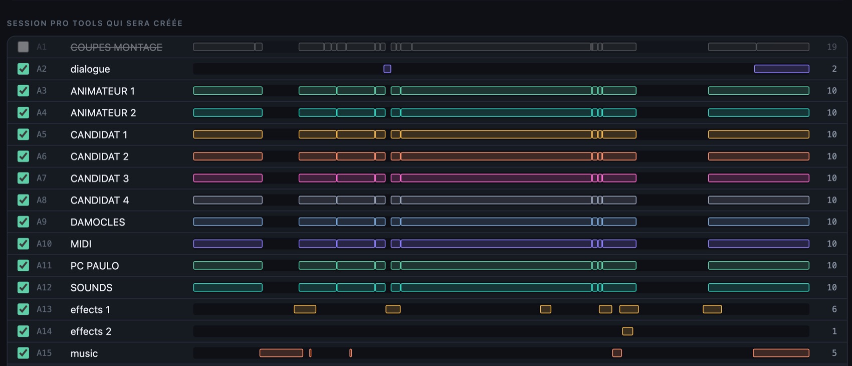Viewport: 852px width, 366px height.
Task: Uncheck the MIDI track checkbox
Action: [x=23, y=244]
